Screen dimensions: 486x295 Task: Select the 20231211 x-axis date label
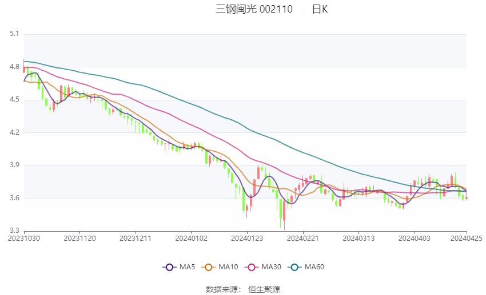click(136, 239)
